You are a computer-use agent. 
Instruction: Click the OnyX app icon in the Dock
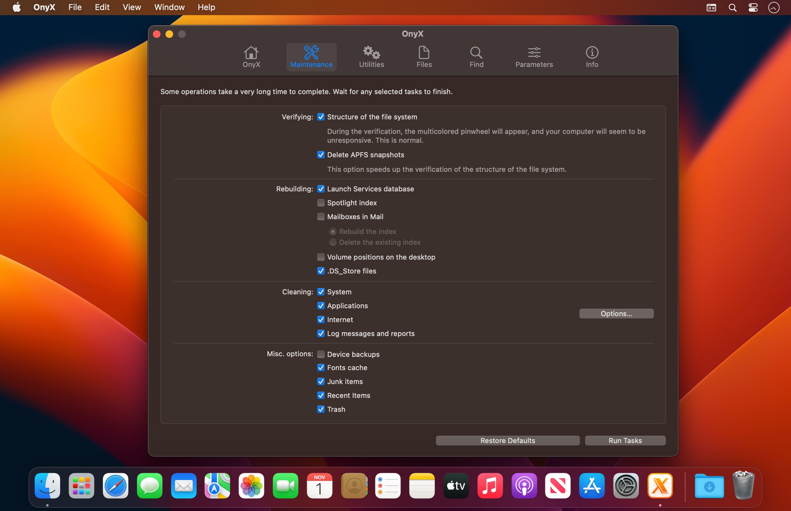coord(660,486)
